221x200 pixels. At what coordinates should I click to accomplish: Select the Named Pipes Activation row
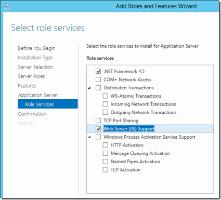135,162
